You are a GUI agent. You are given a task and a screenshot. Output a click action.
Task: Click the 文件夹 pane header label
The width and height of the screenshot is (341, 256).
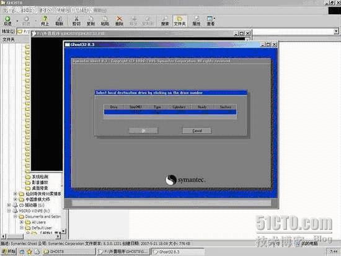coord(9,40)
